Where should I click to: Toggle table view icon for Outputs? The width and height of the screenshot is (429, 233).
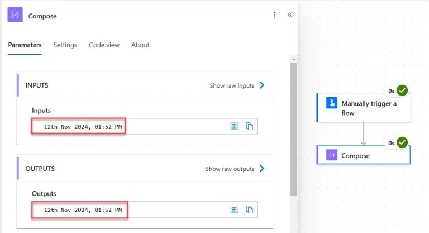234,210
